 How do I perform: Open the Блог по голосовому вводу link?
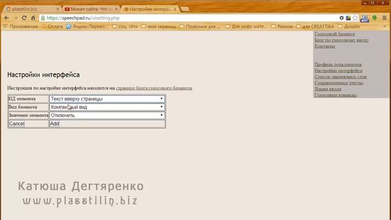tap(342, 40)
